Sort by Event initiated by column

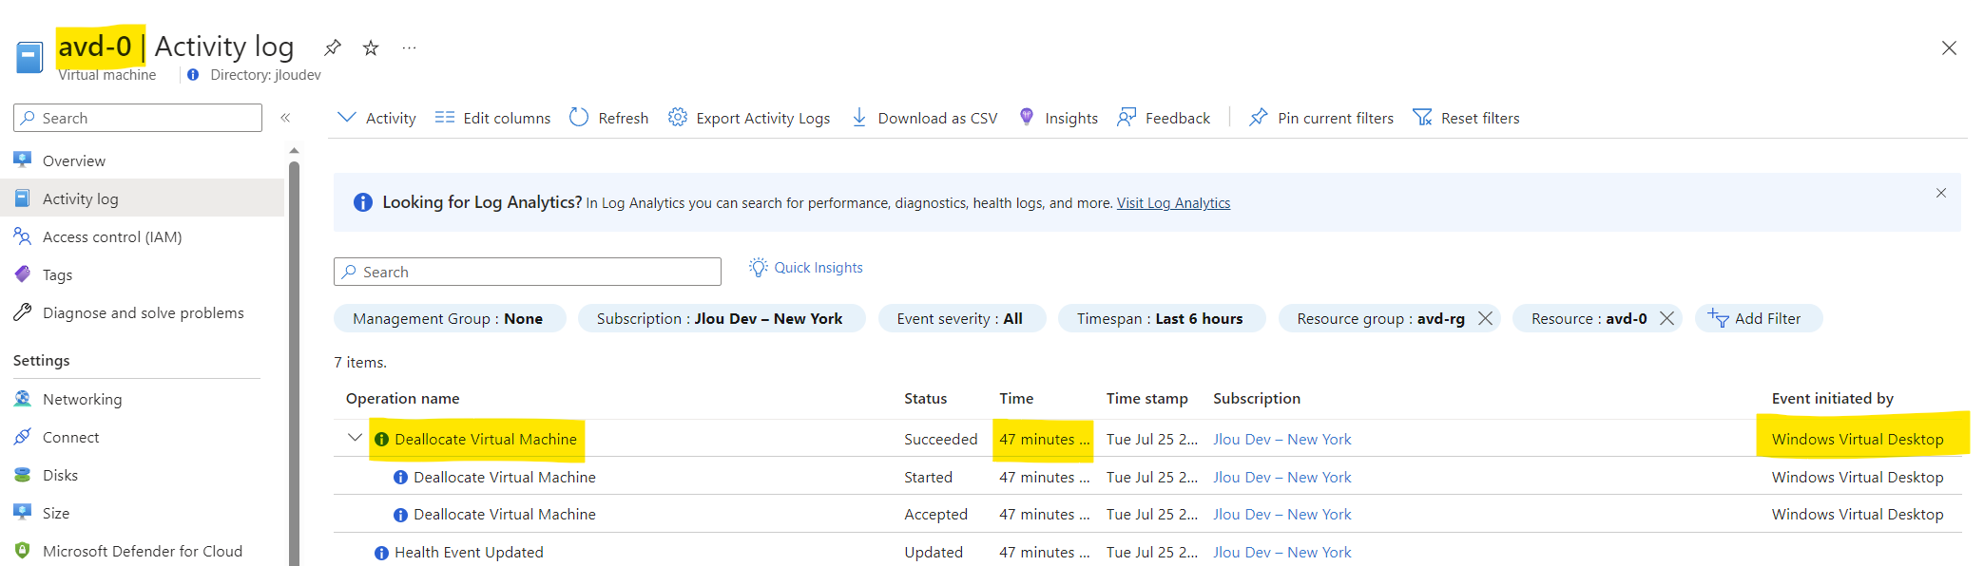(1833, 399)
